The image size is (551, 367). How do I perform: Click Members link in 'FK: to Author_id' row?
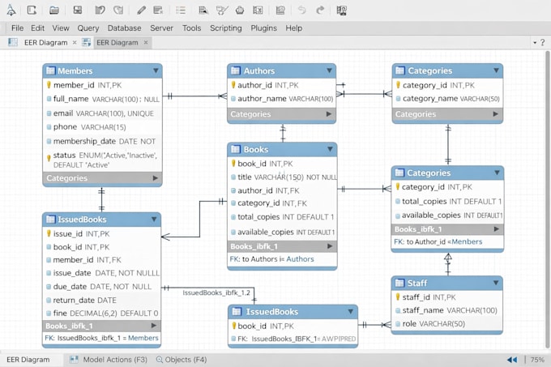point(467,241)
